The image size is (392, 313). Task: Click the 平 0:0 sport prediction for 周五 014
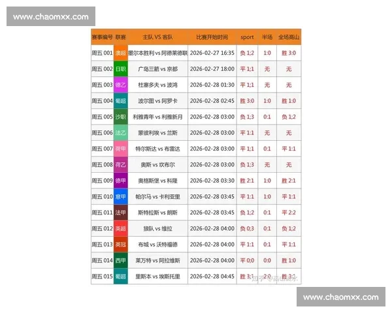point(247,261)
